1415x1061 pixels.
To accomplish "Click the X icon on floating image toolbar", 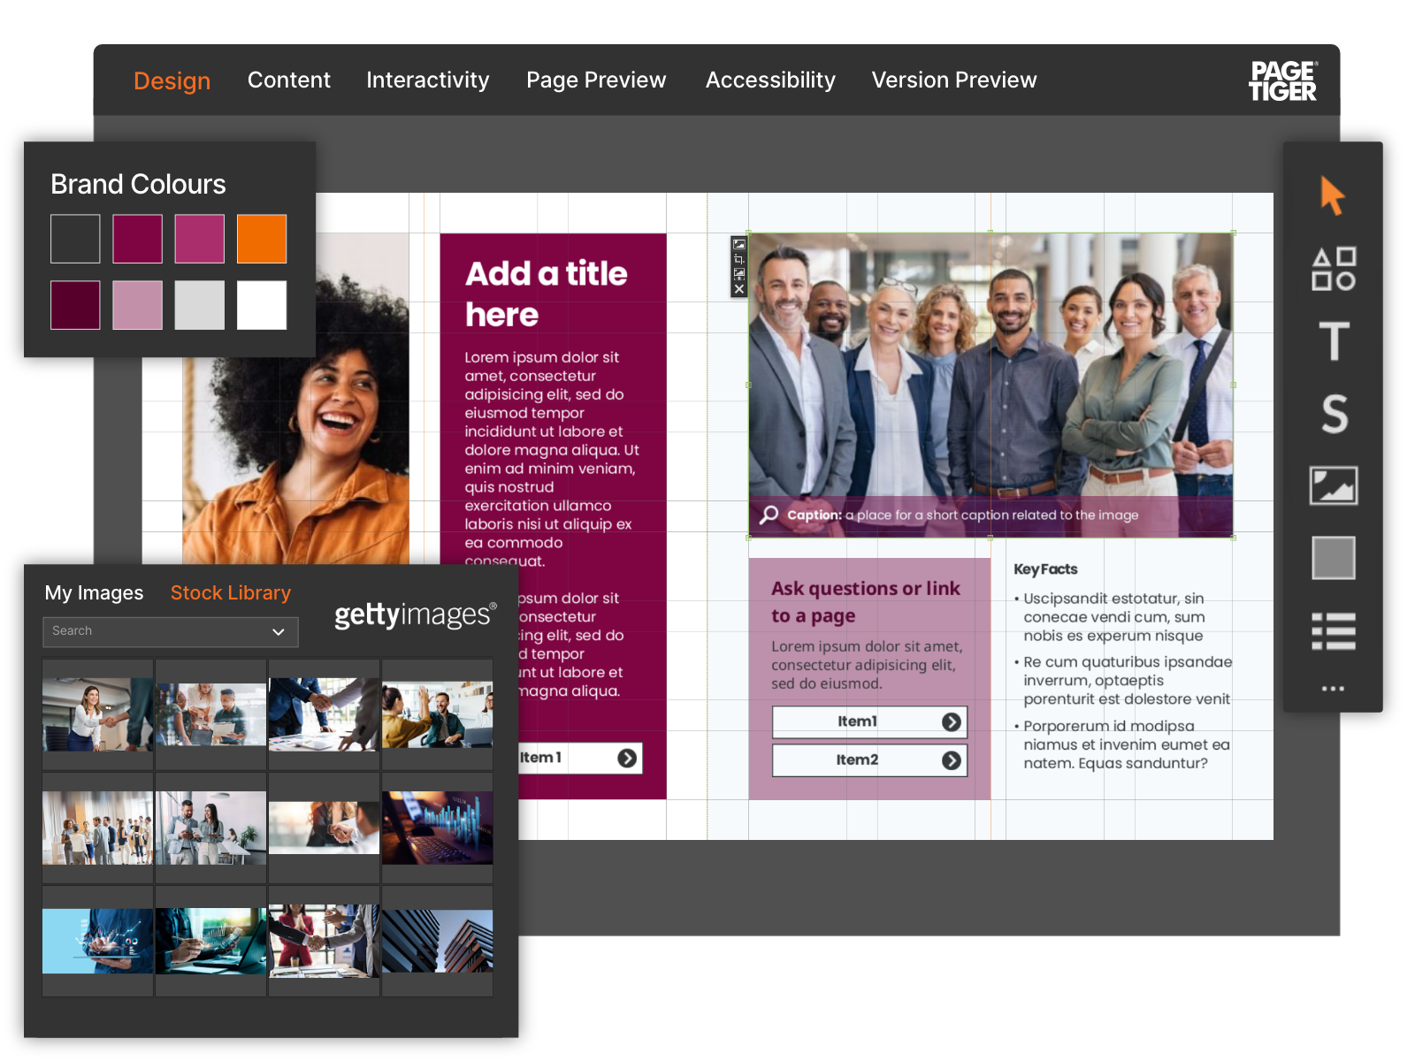I will point(739,289).
